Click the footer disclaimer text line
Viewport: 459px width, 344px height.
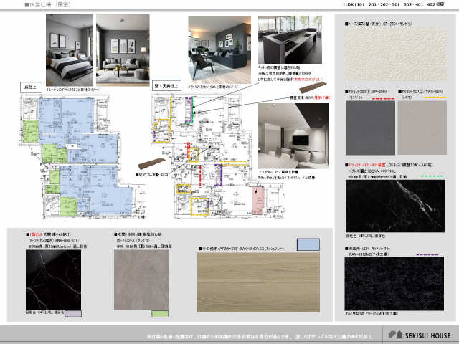pos(260,336)
